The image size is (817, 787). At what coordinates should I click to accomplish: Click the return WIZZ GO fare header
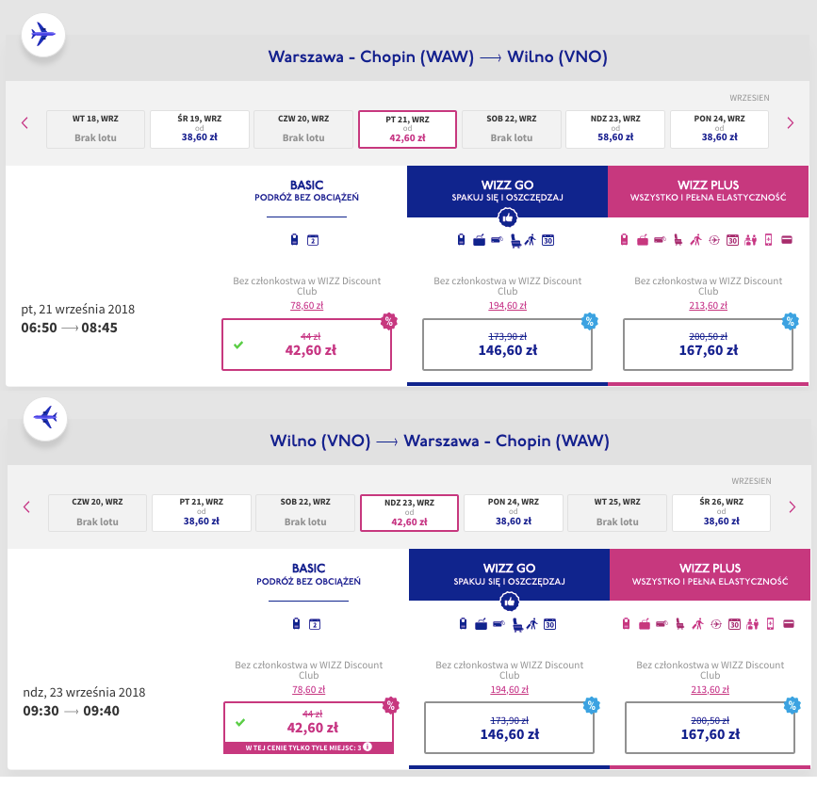[509, 574]
